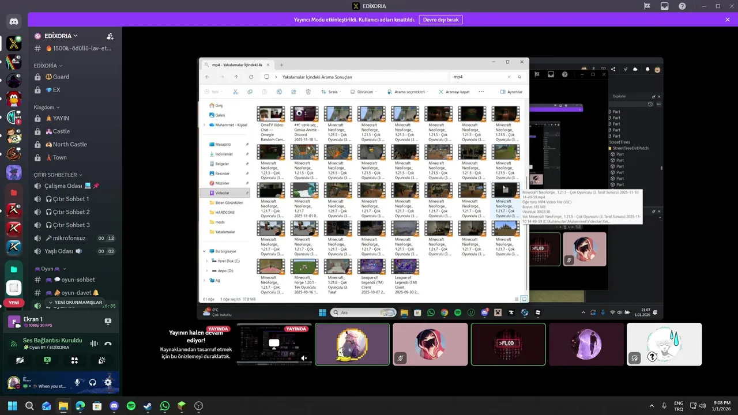This screenshot has height=415, width=738.
Task: Open the white square server icon
Action: [14, 288]
